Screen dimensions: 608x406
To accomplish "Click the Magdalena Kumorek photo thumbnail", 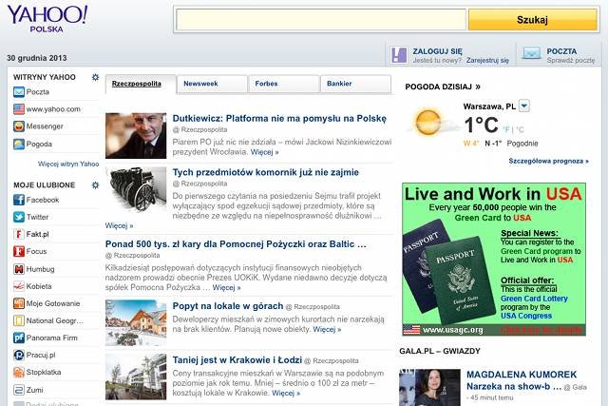I will tap(429, 388).
